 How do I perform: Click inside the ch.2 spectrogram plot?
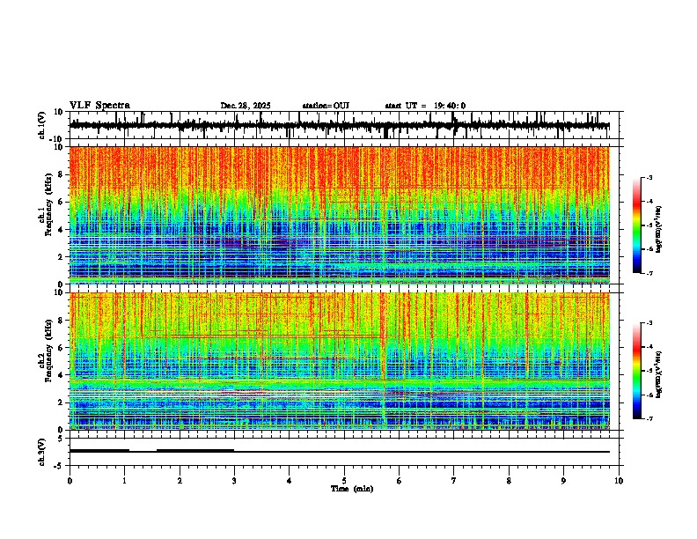[x=340, y=361]
